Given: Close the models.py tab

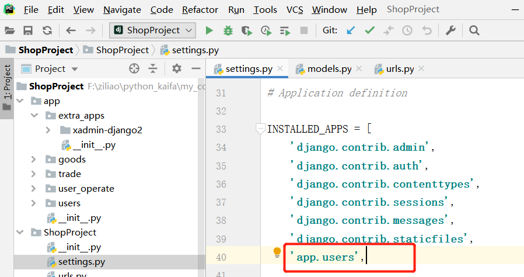Looking at the screenshot, I should click(x=359, y=68).
